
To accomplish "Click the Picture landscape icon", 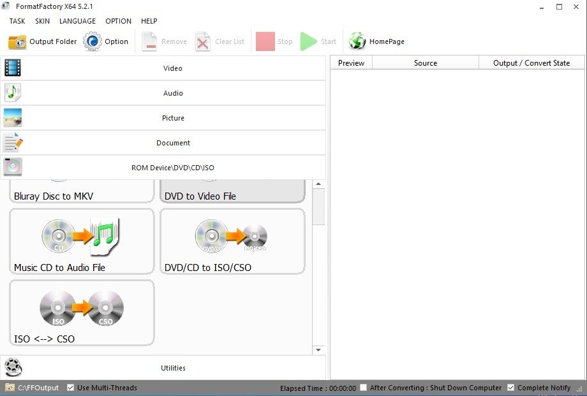I will 13,117.
